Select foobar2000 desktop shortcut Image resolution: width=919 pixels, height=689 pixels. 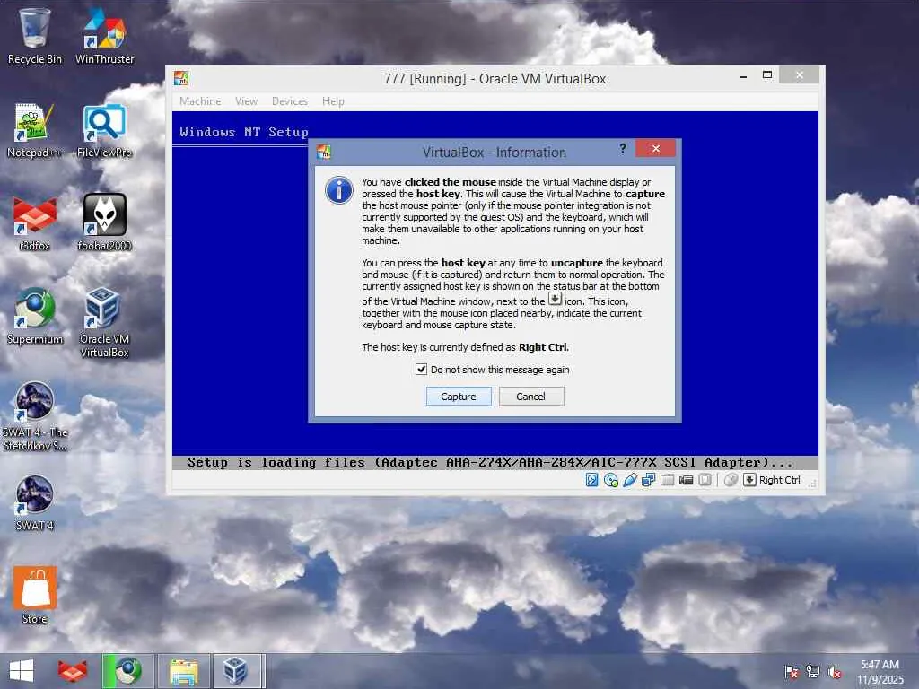104,222
